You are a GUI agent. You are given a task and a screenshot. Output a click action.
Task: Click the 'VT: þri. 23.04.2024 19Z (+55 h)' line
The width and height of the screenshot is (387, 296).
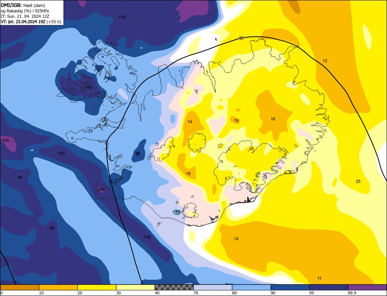coord(31,21)
